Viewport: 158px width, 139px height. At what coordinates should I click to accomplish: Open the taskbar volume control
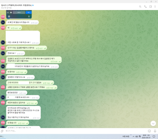tap(136, 136)
